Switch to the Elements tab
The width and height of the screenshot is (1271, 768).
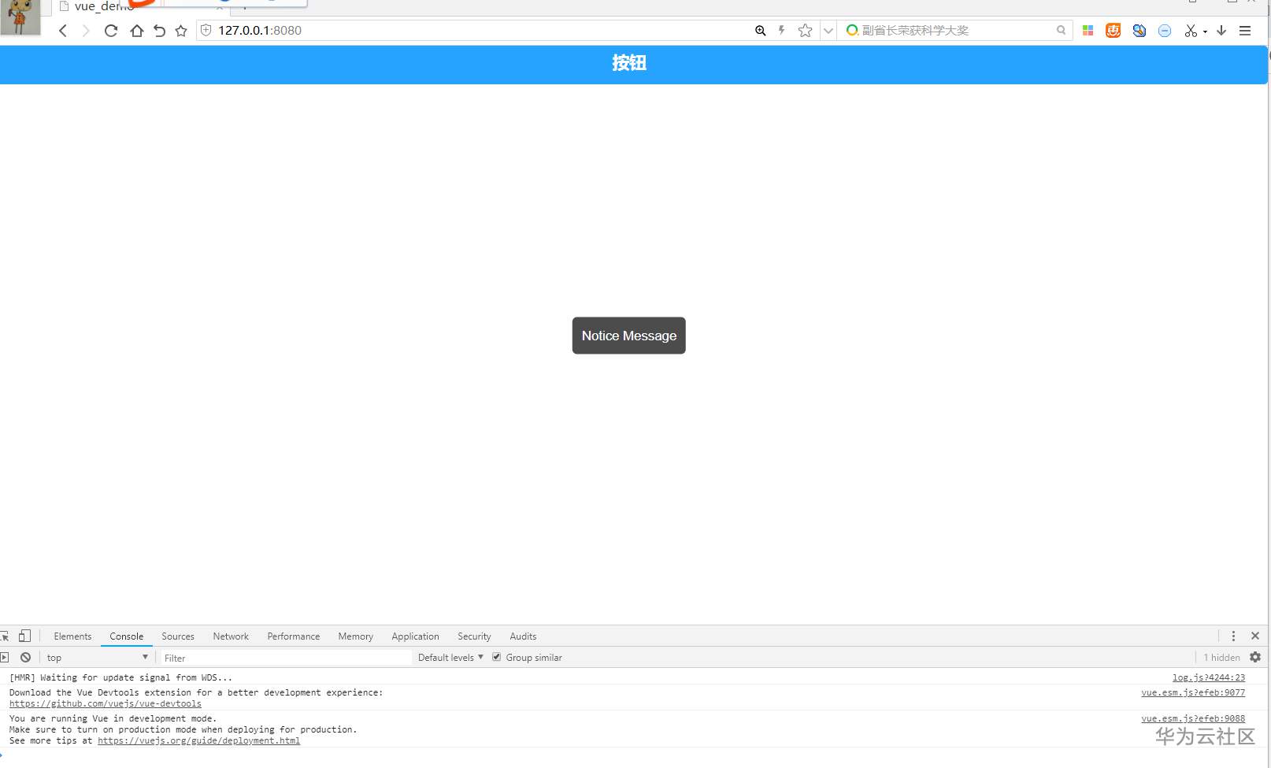tap(72, 636)
